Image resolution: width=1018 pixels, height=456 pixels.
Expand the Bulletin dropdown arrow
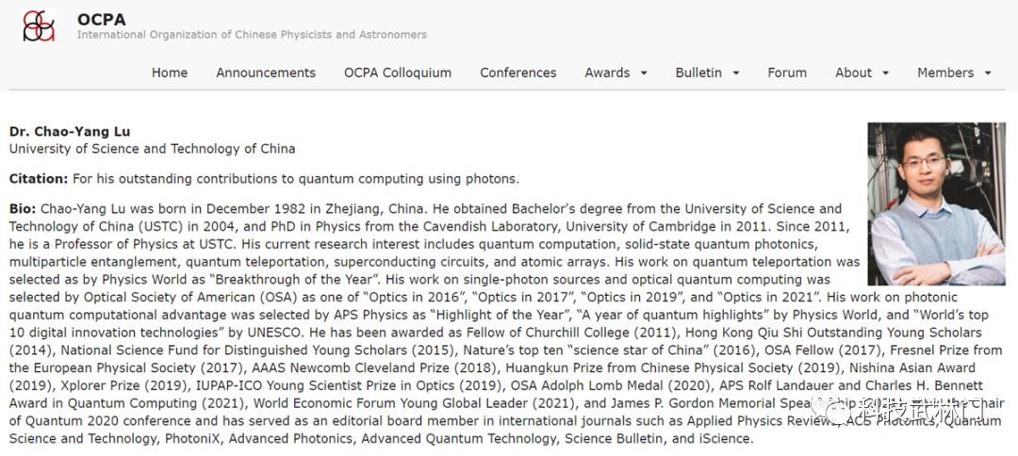(x=736, y=73)
